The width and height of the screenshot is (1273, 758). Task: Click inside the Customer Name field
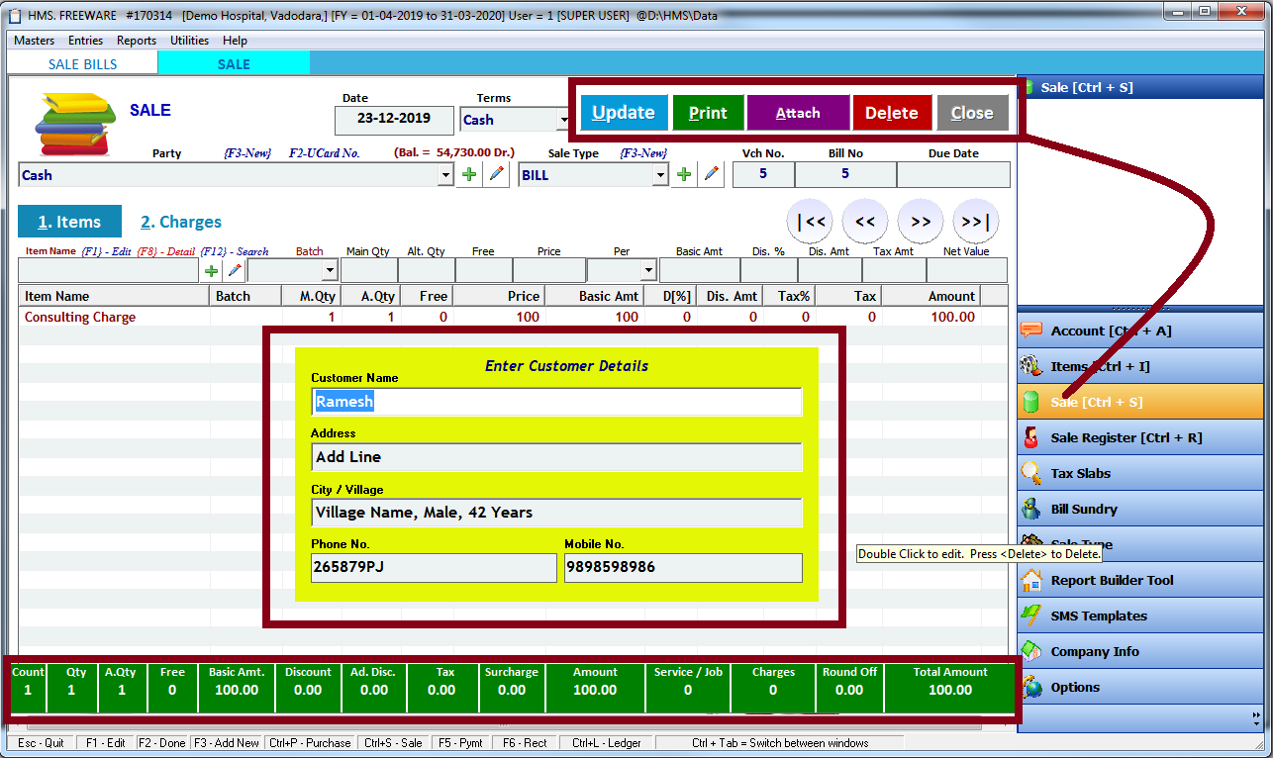(x=554, y=402)
